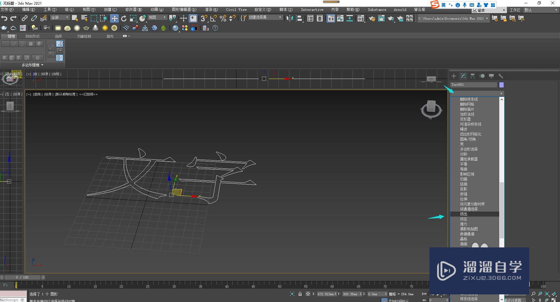Open the Hierarchy panel icon

coord(473,76)
